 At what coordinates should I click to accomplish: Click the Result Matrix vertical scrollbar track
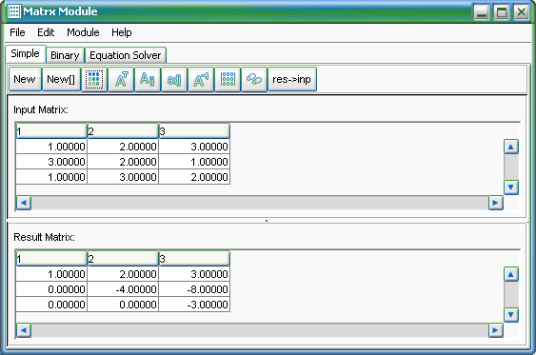(x=511, y=294)
